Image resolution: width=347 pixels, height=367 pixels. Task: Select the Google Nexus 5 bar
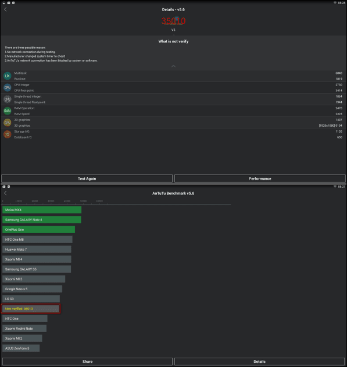[33, 289]
